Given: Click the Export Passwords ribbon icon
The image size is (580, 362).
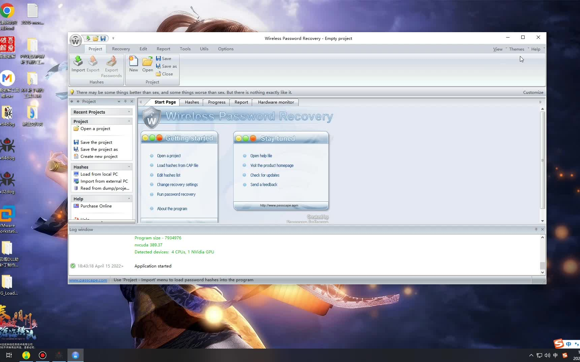Looking at the screenshot, I should 111,67.
